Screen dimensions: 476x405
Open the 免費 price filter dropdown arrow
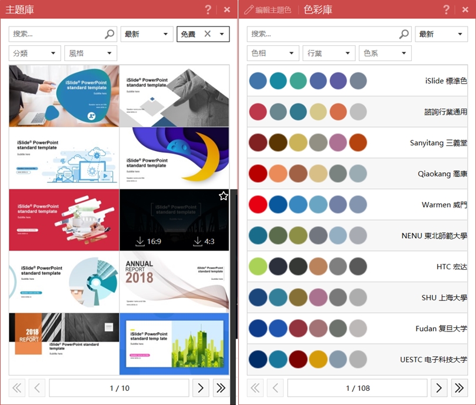click(222, 34)
